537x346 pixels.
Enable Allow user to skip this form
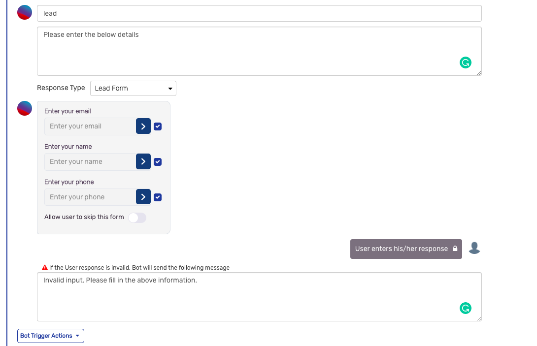[x=137, y=218]
